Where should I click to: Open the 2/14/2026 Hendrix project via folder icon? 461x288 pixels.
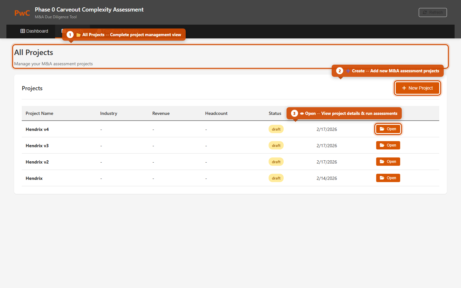(x=382, y=178)
